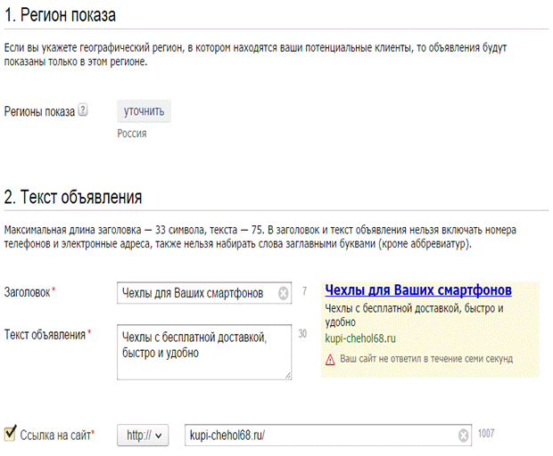
Task: Click the warning triangle icon in ad preview
Action: pos(330,360)
